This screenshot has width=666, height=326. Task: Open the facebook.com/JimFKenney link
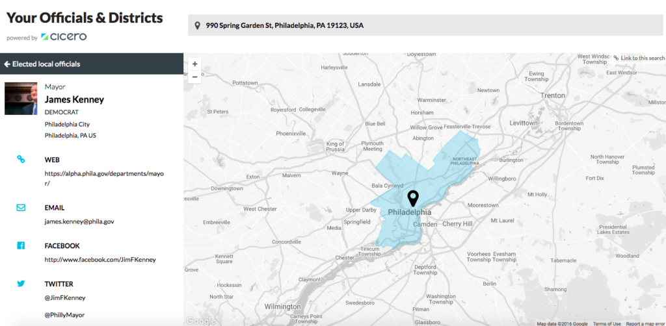[100, 260]
